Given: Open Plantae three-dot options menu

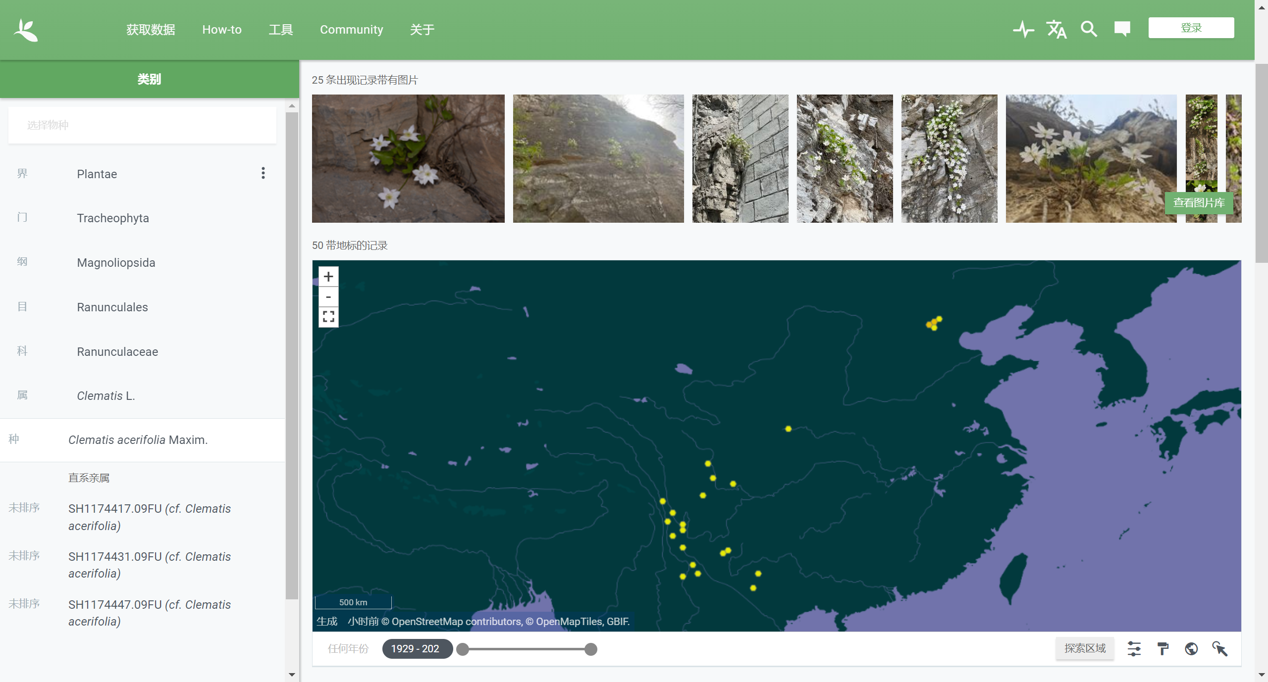Looking at the screenshot, I should point(263,173).
